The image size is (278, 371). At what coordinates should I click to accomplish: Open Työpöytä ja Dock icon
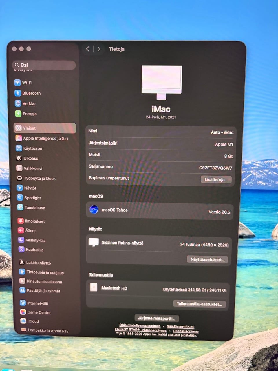pos(19,178)
